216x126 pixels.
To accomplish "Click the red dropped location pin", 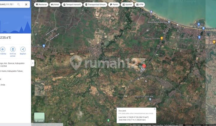I will click(x=144, y=66).
